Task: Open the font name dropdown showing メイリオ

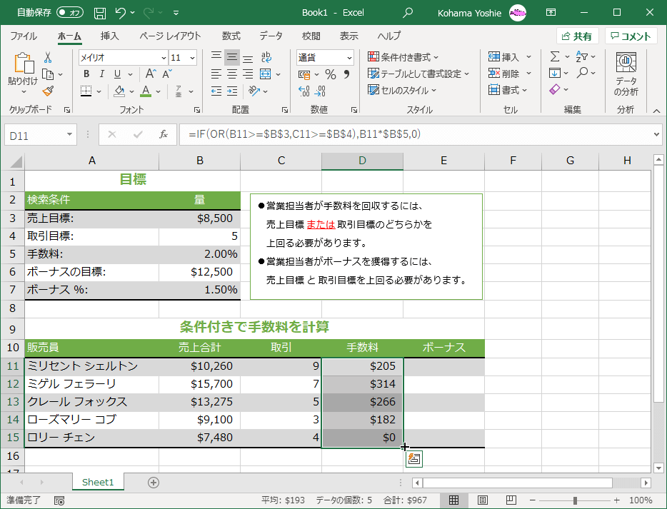Action: [162, 58]
